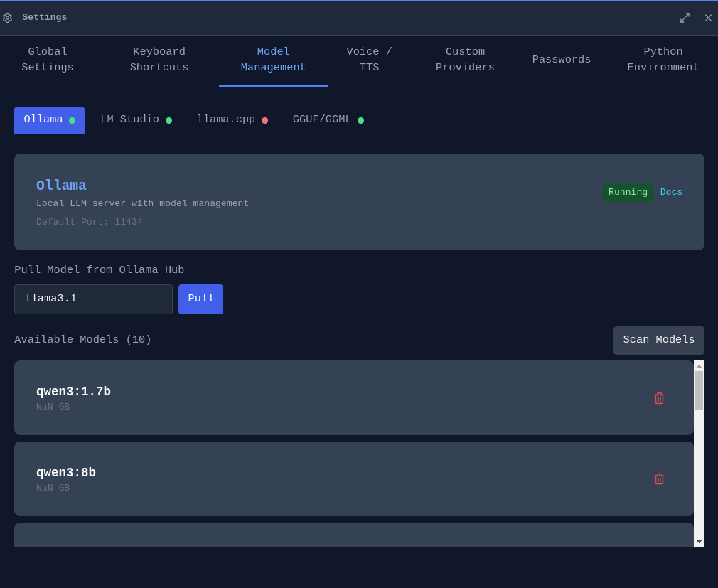718x588 pixels.
Task: Click the Pull Model from Ollama Hub label
Action: (x=100, y=269)
